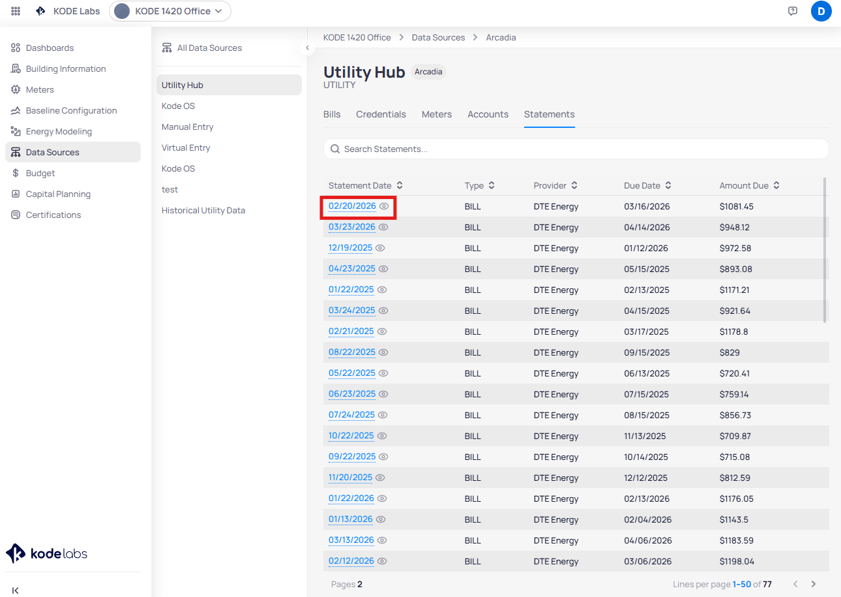
Task: Go to next page of statements
Action: pyautogui.click(x=814, y=584)
